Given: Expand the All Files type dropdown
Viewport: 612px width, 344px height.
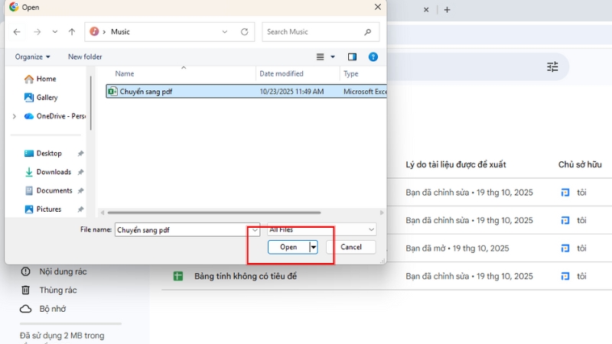Looking at the screenshot, I should point(371,229).
